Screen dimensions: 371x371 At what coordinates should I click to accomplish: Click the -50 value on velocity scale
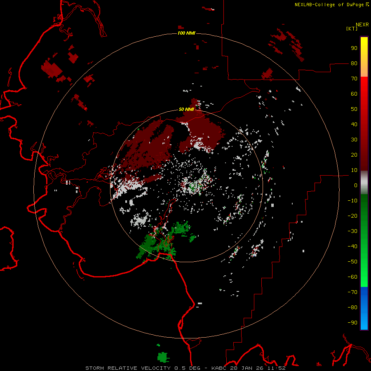[x=352, y=262]
